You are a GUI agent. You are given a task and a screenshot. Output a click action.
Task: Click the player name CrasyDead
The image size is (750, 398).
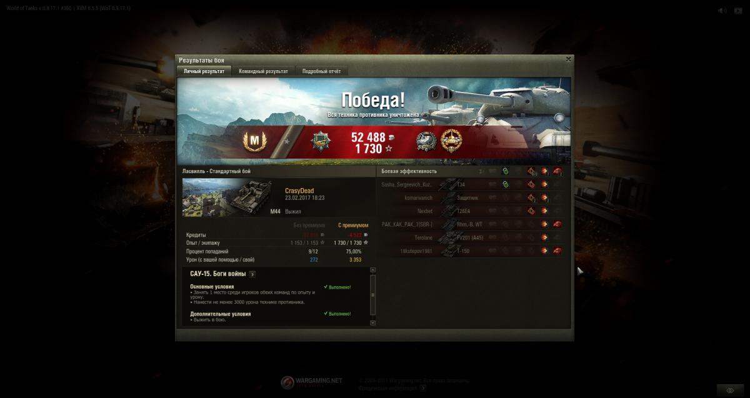point(299,191)
